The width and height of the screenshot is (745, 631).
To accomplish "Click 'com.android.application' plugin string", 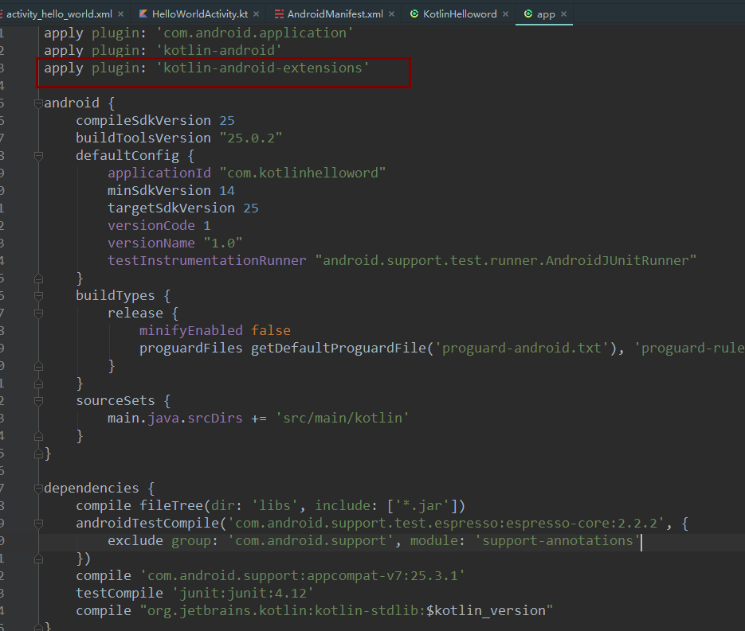I will [255, 33].
